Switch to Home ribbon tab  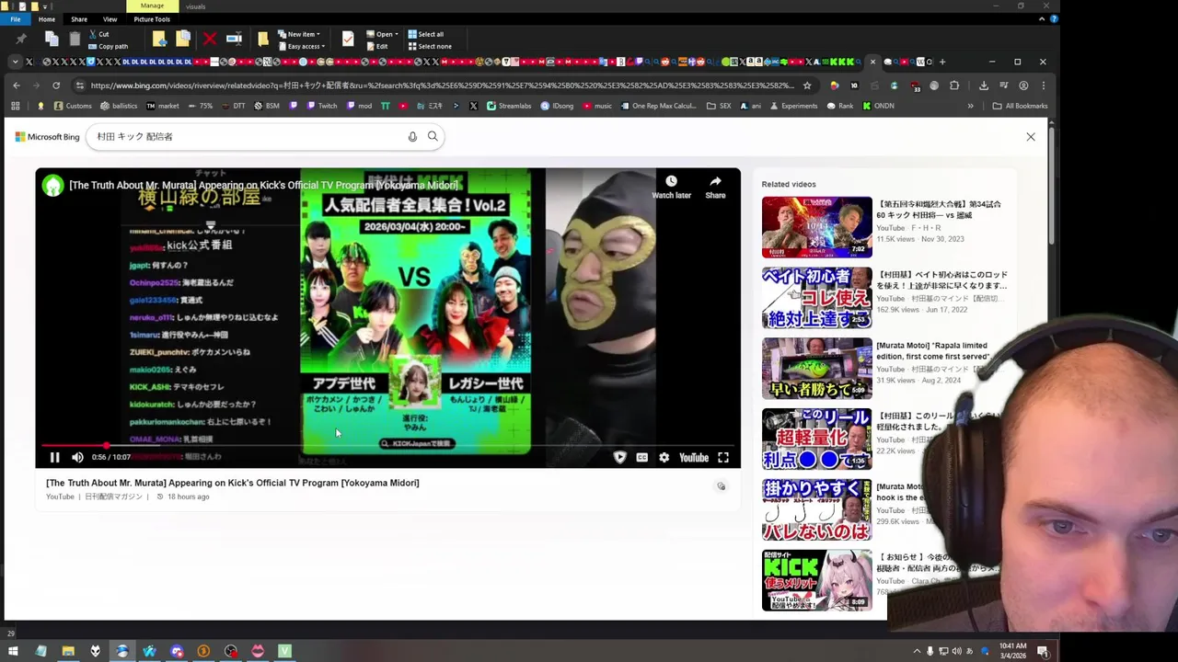pyautogui.click(x=47, y=19)
